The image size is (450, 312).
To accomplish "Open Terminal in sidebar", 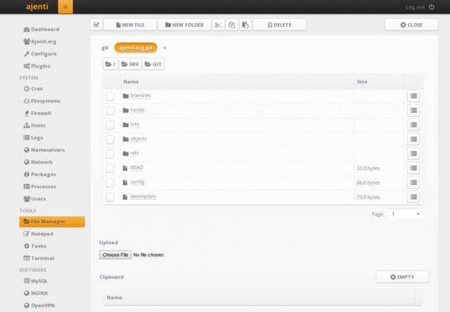I will tap(39, 258).
